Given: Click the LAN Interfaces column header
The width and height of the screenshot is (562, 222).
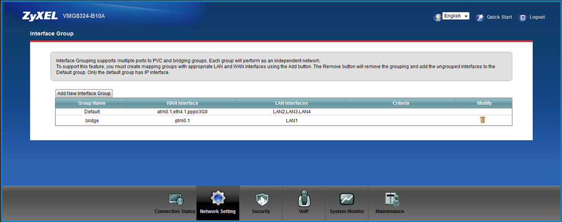Looking at the screenshot, I should coord(291,103).
